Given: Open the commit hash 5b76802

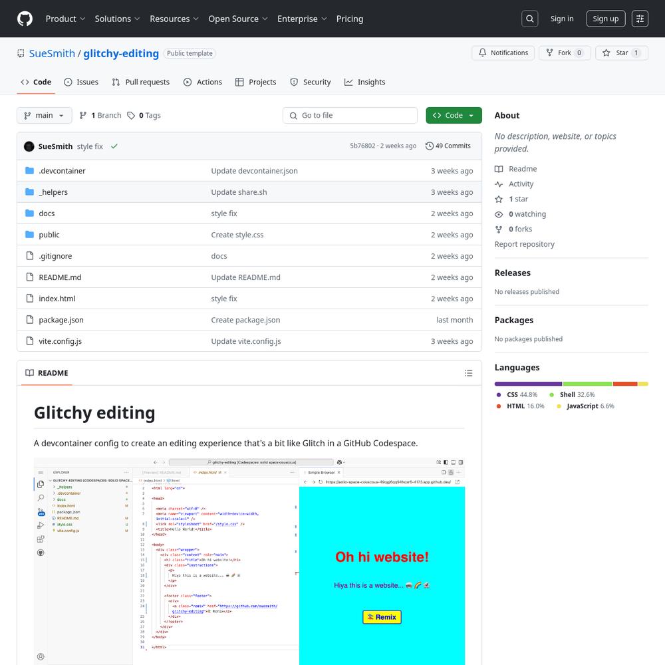Looking at the screenshot, I should coord(362,146).
